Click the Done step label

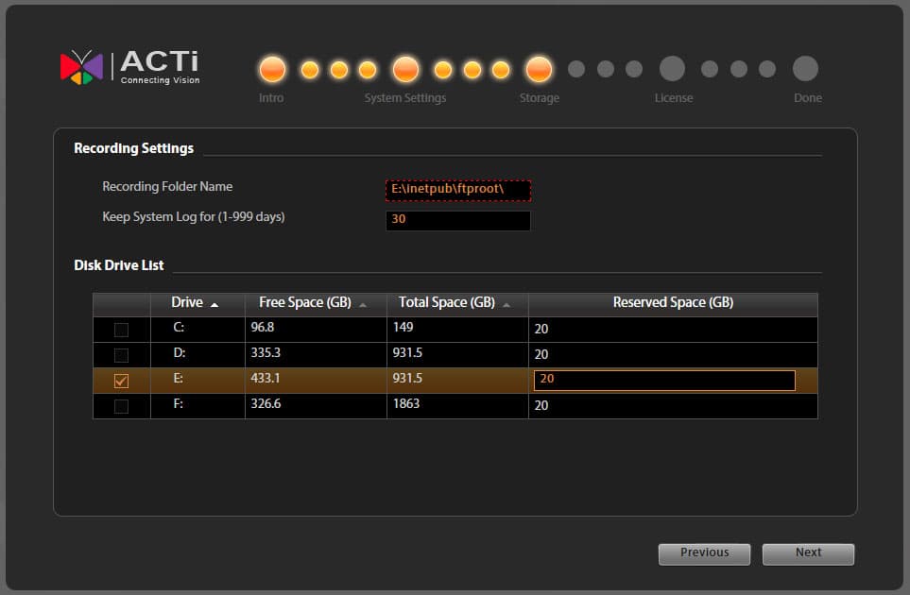pos(807,98)
